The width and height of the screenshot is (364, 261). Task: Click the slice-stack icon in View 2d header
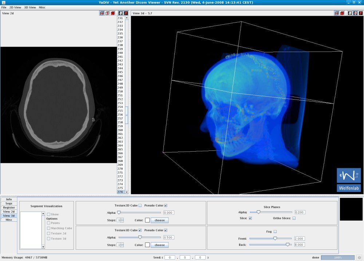coord(102,13)
